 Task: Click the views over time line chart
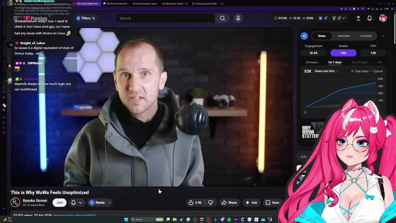(x=340, y=94)
